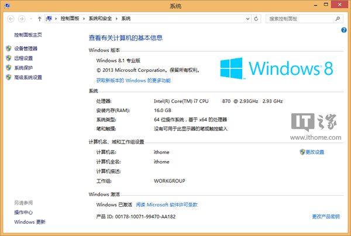Viewport: 351px width, 236px height.
Task: Click 更改设置 link
Action: (315, 152)
